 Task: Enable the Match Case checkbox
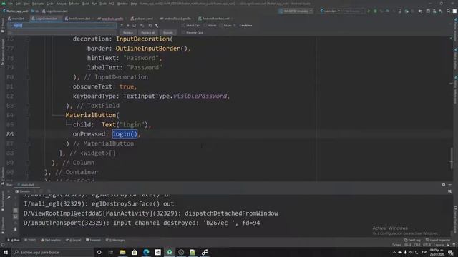tap(183, 26)
